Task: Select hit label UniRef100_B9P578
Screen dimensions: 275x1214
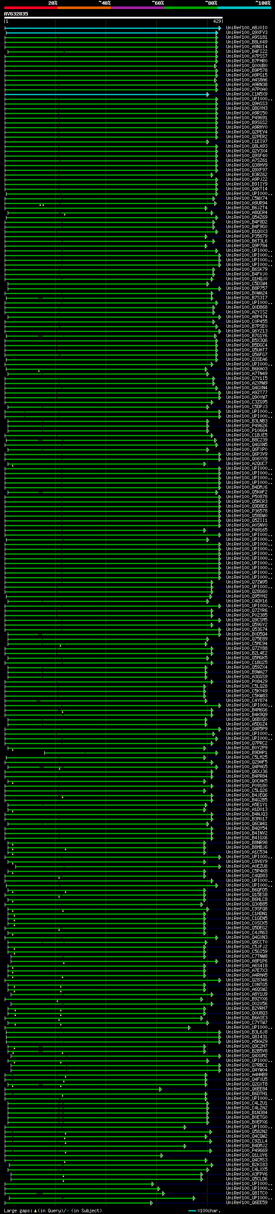Action: [x=247, y=70]
